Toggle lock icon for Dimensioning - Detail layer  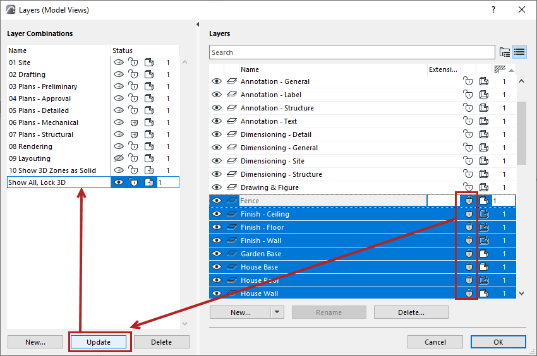(468, 134)
